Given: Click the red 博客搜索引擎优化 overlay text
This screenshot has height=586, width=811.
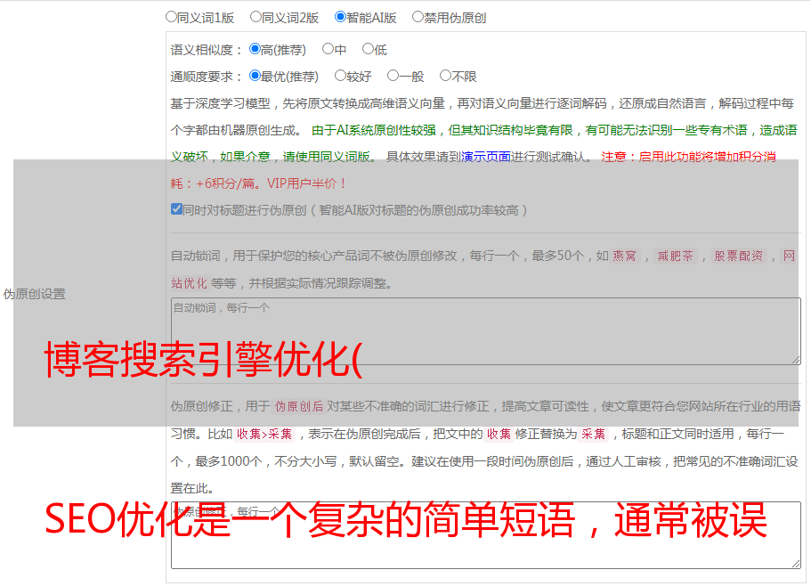Looking at the screenshot, I should [203, 360].
